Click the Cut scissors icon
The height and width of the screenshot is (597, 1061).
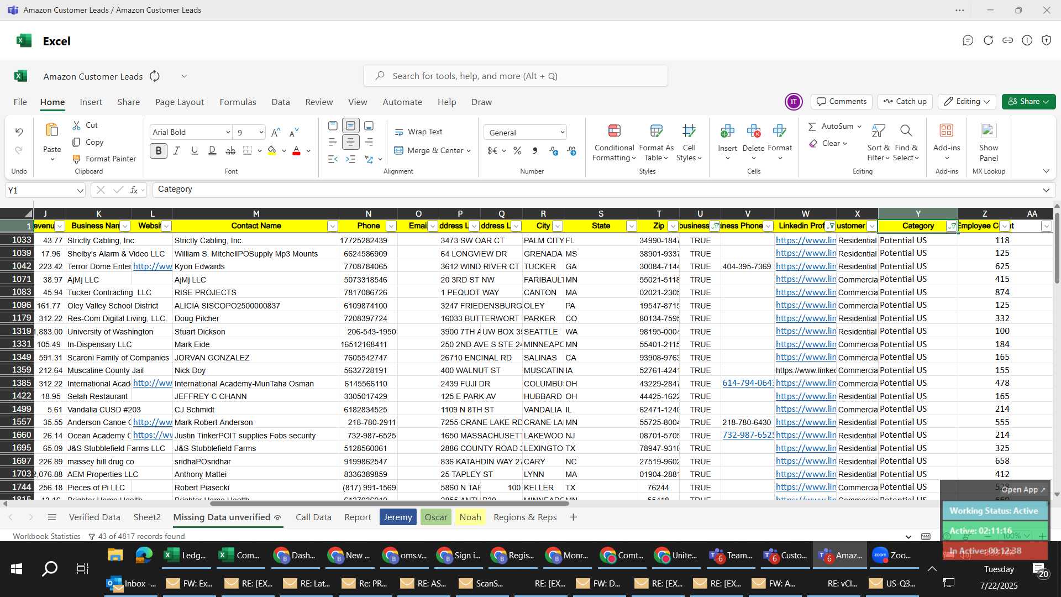click(77, 125)
